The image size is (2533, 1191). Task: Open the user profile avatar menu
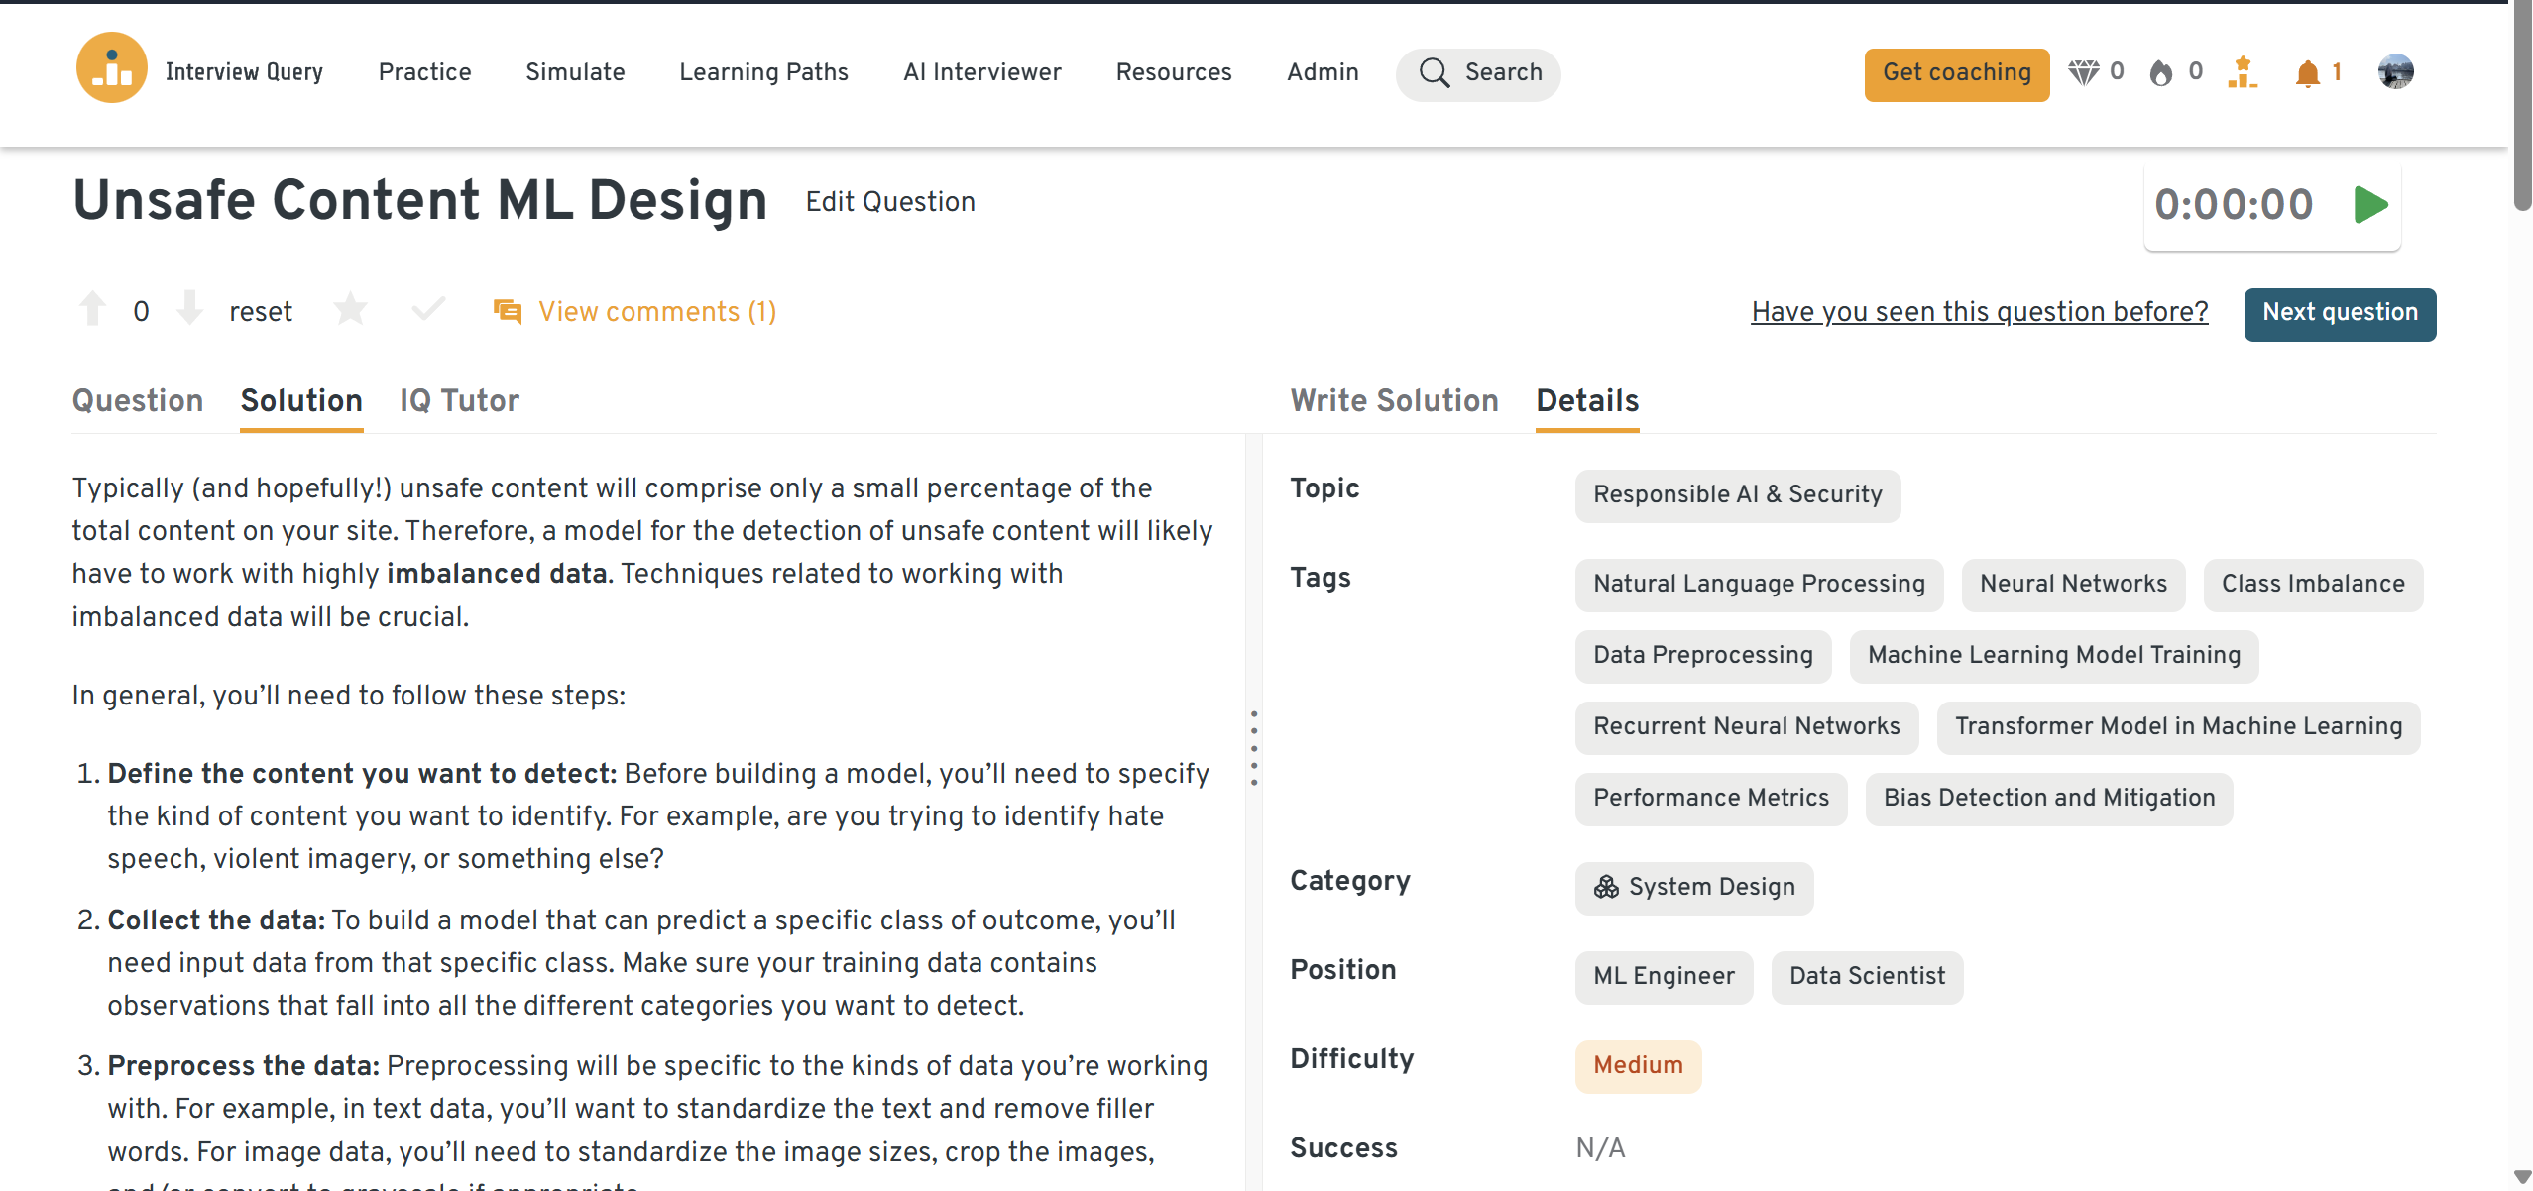(x=2395, y=72)
